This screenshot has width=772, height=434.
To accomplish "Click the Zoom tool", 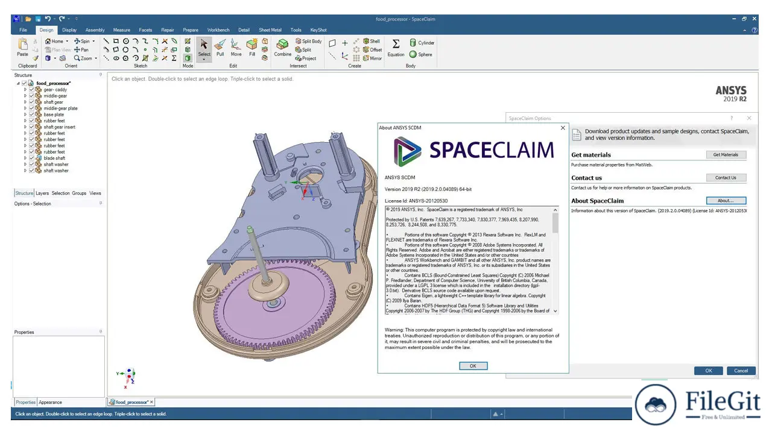I will [x=83, y=58].
